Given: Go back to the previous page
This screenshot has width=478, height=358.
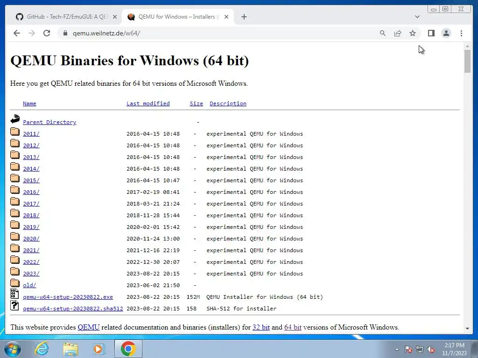Looking at the screenshot, I should (x=17, y=33).
